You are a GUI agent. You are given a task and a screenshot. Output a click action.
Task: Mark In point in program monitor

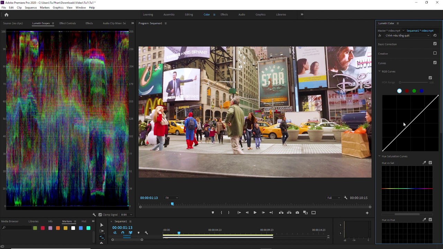pos(221,213)
